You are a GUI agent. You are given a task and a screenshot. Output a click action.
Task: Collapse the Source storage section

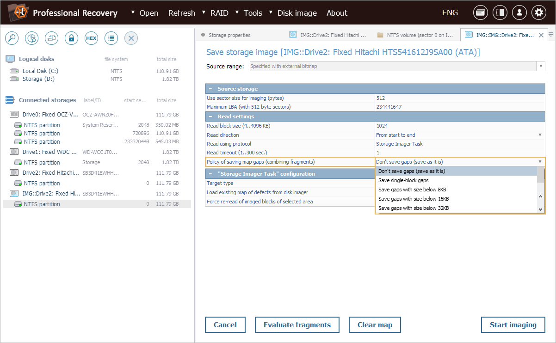click(x=210, y=89)
